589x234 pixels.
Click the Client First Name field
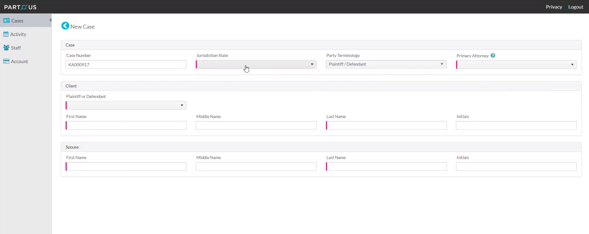(126, 125)
